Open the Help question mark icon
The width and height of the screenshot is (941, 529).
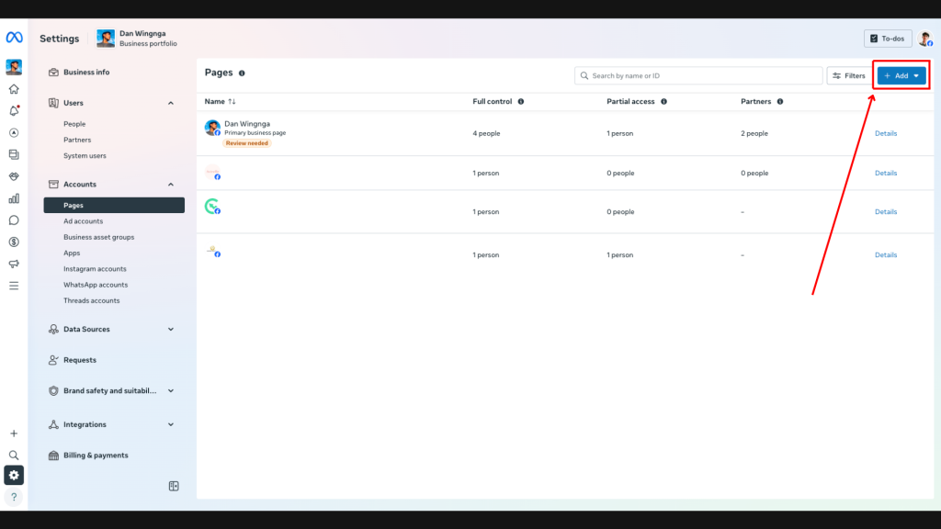click(14, 497)
